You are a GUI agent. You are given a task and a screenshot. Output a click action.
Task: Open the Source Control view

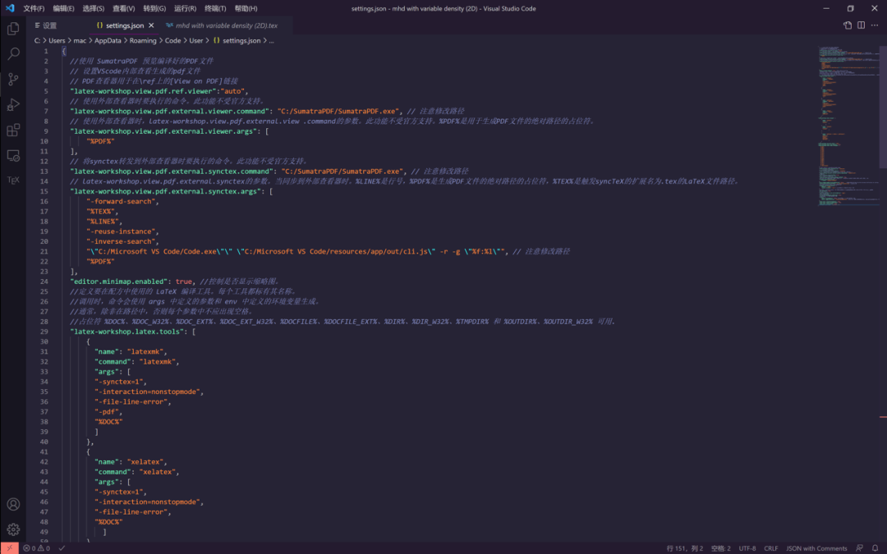point(13,79)
